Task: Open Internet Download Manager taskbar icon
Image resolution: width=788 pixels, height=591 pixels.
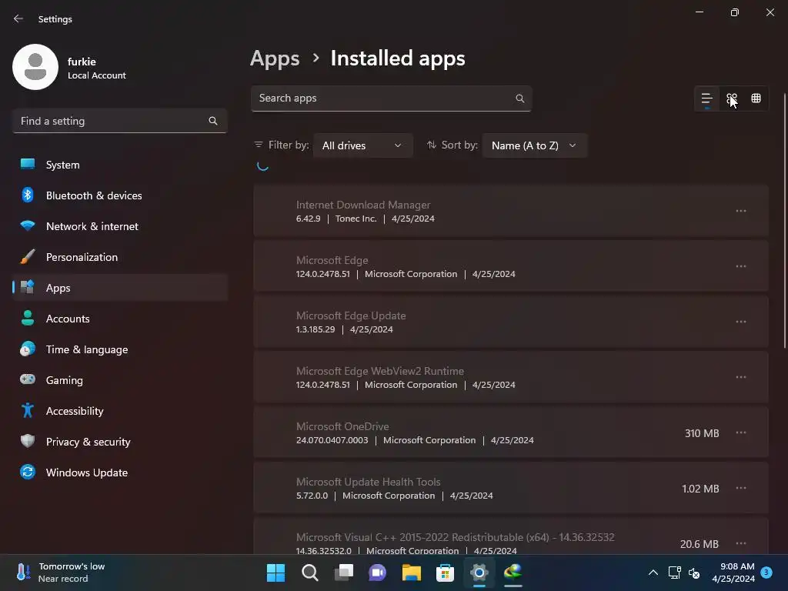Action: point(513,573)
